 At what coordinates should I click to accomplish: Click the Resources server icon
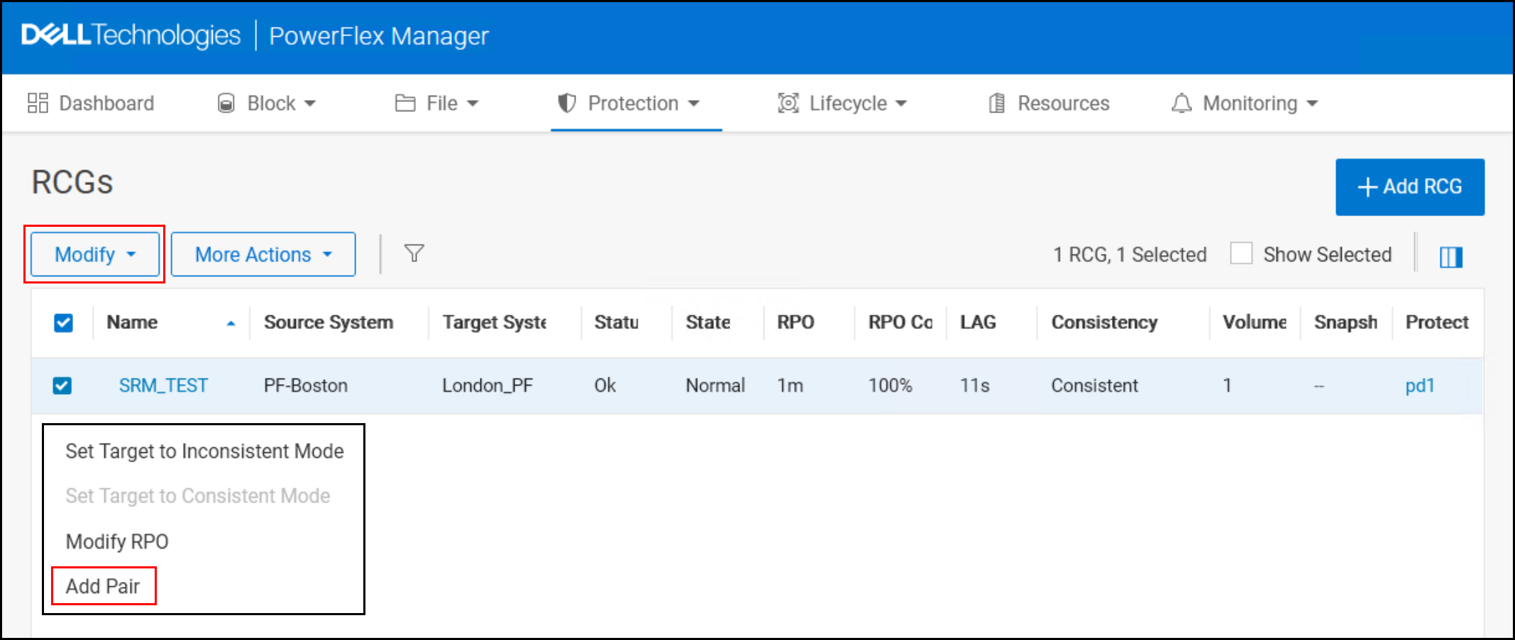tap(997, 103)
